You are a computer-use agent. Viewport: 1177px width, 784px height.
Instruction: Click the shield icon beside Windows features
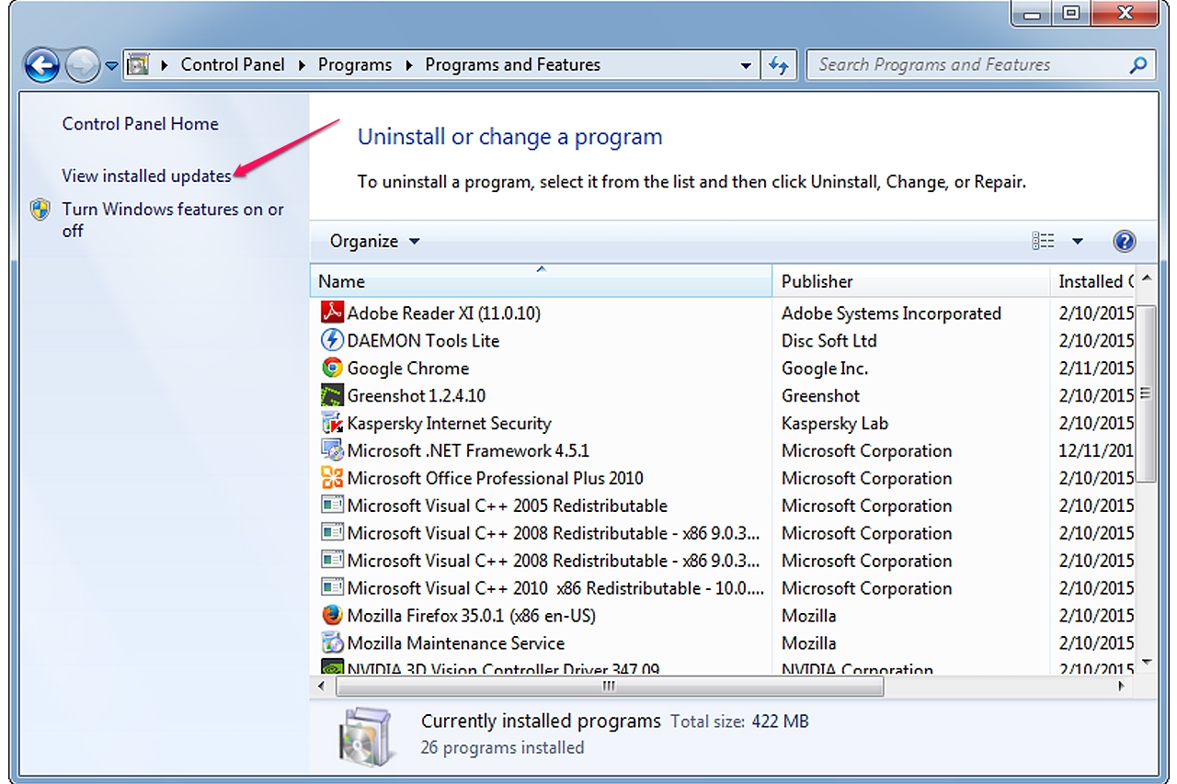[40, 210]
